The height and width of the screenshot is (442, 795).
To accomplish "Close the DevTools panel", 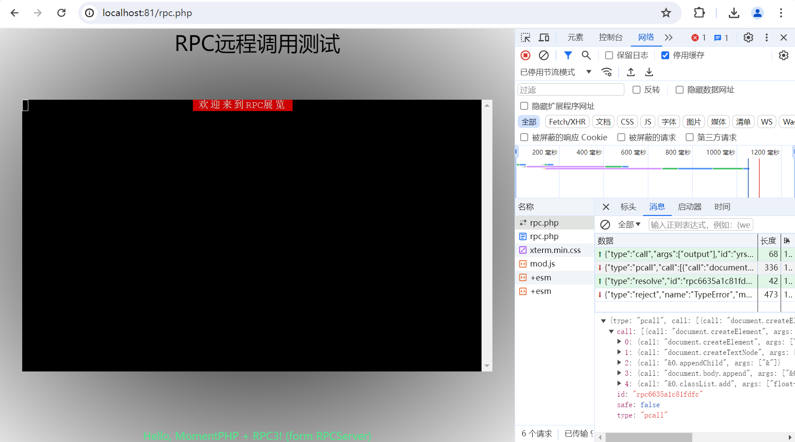I will [784, 37].
